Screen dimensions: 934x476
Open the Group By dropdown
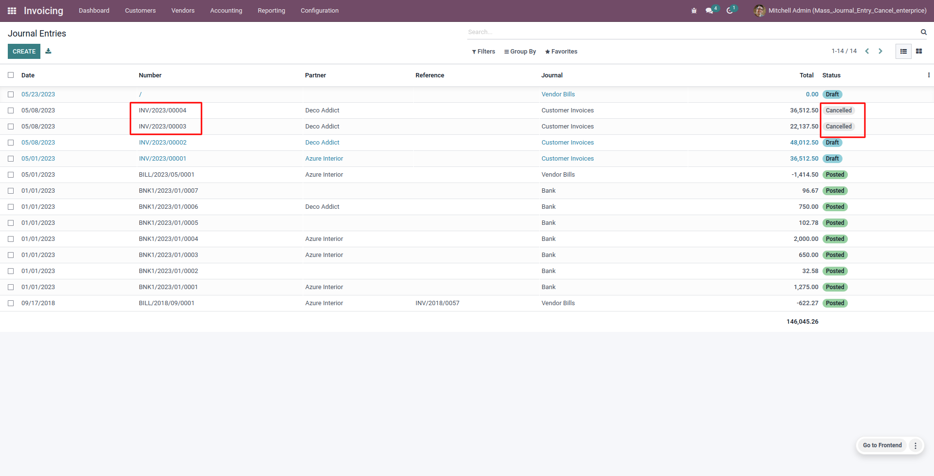pos(520,52)
